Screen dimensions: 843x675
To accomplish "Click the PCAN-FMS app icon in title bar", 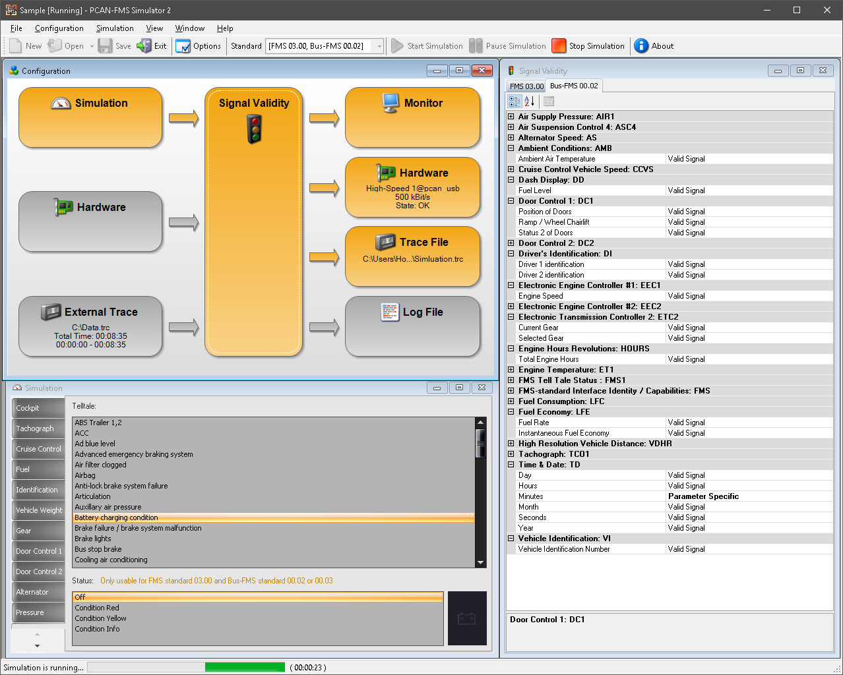I will [x=11, y=10].
